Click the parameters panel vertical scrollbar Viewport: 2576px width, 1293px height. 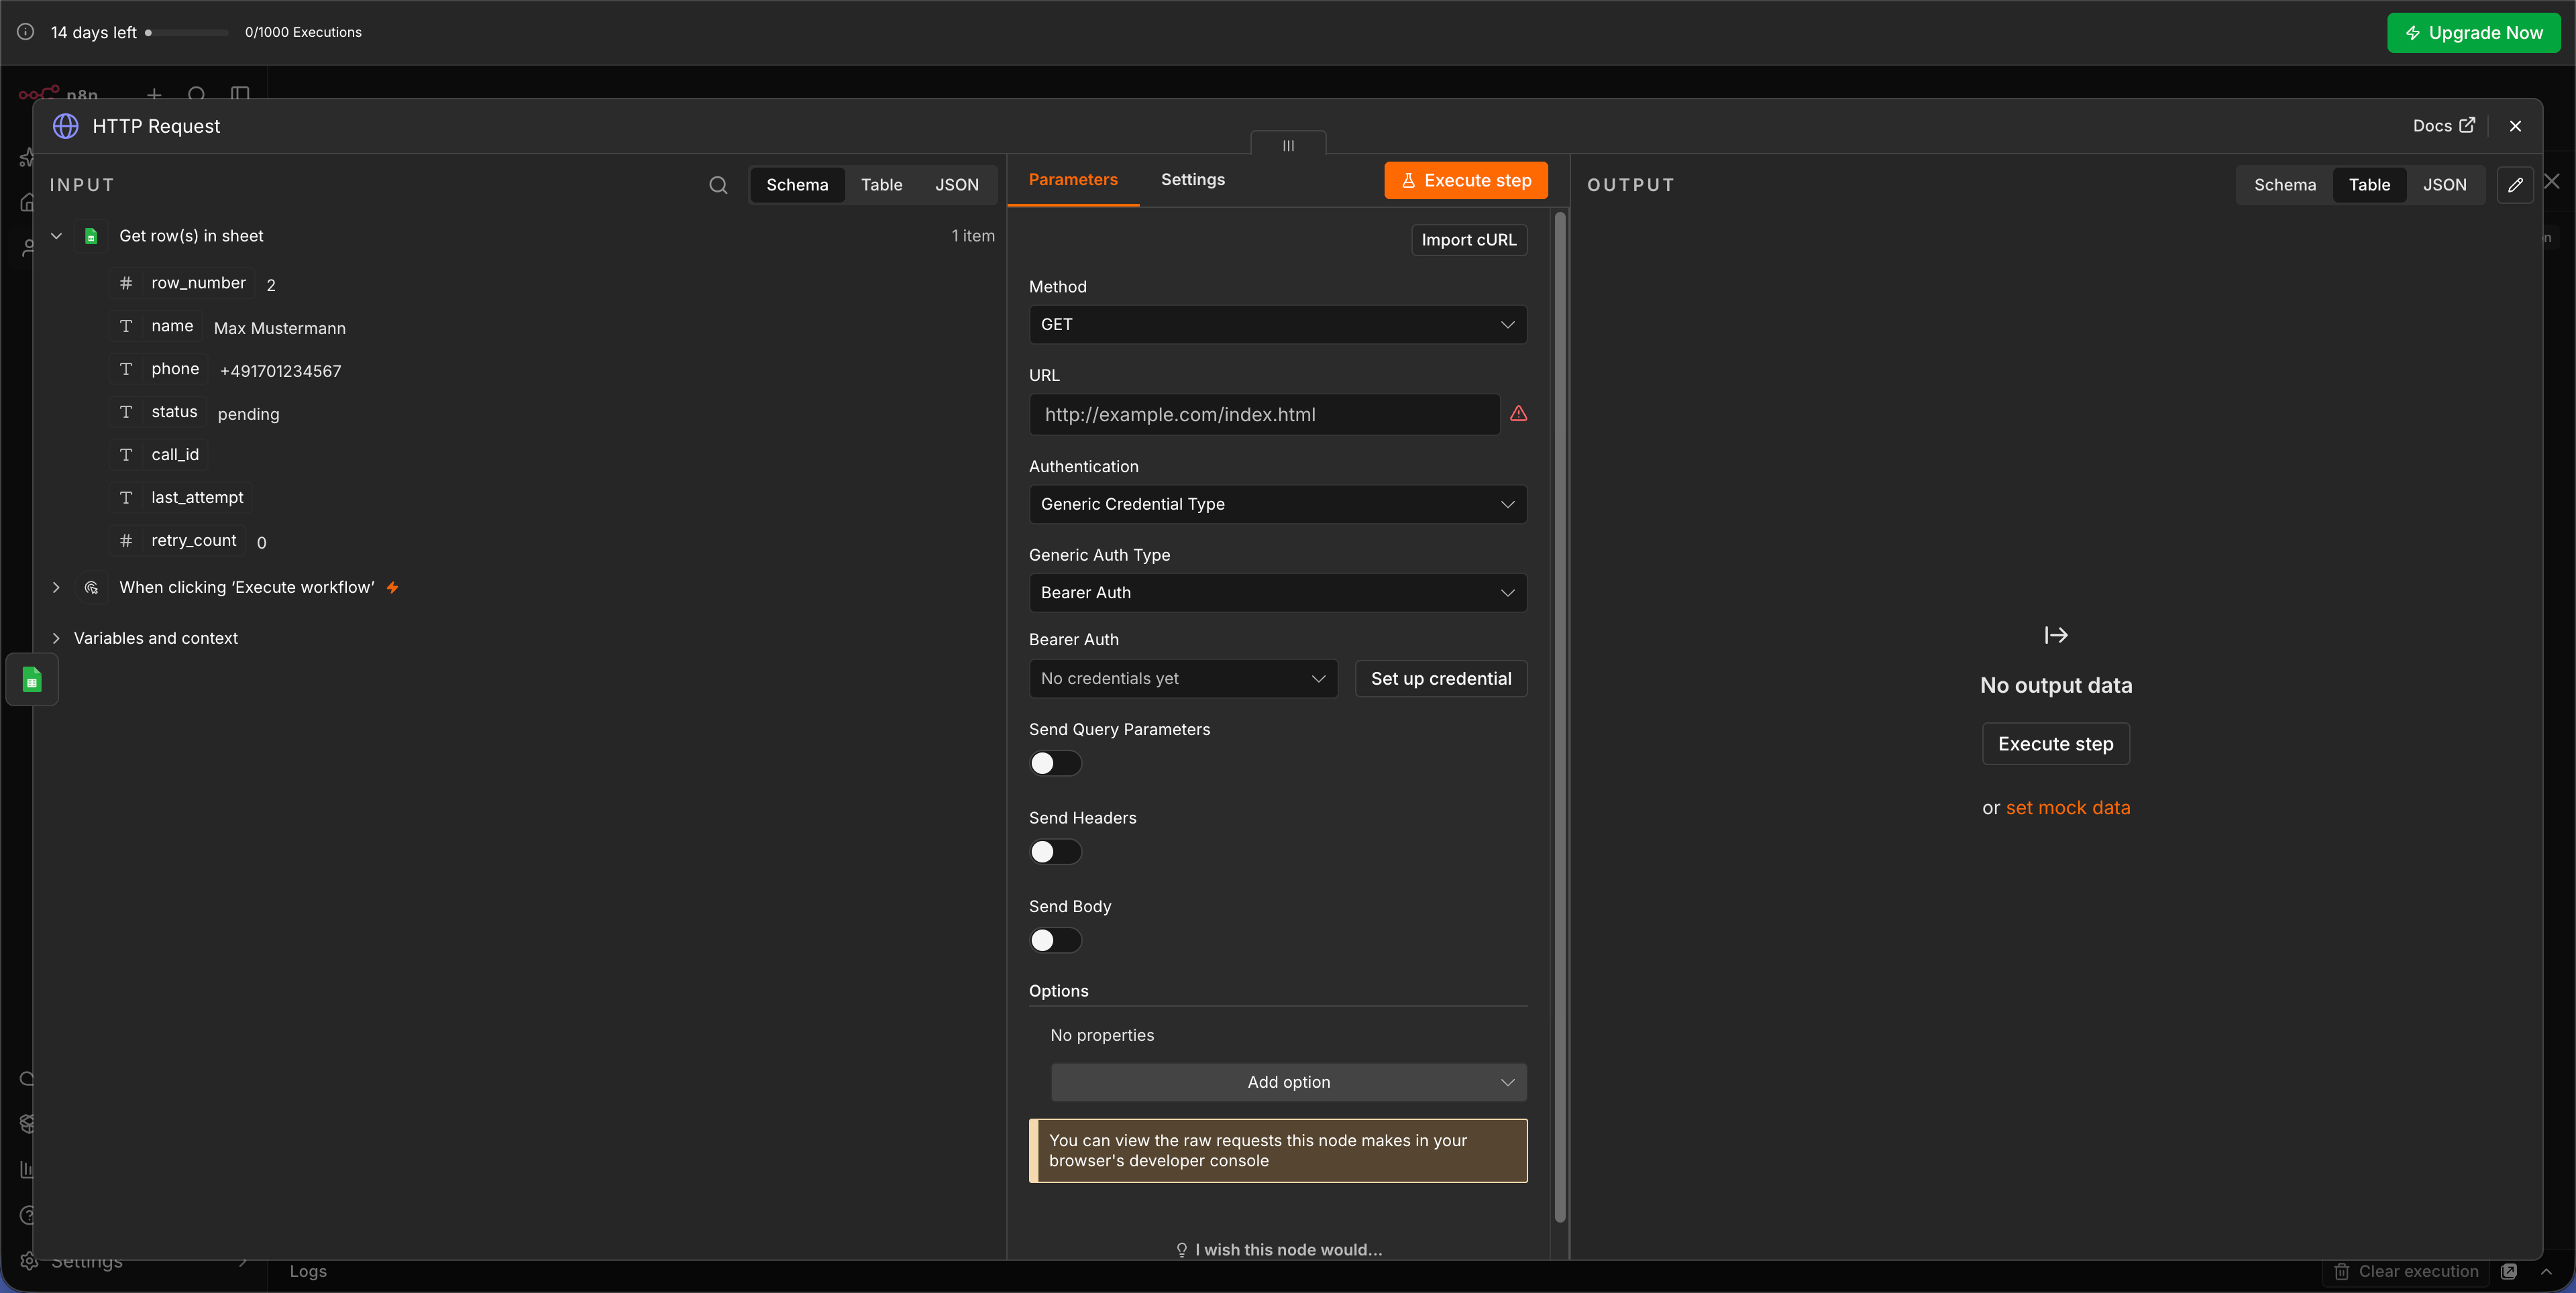1559,716
